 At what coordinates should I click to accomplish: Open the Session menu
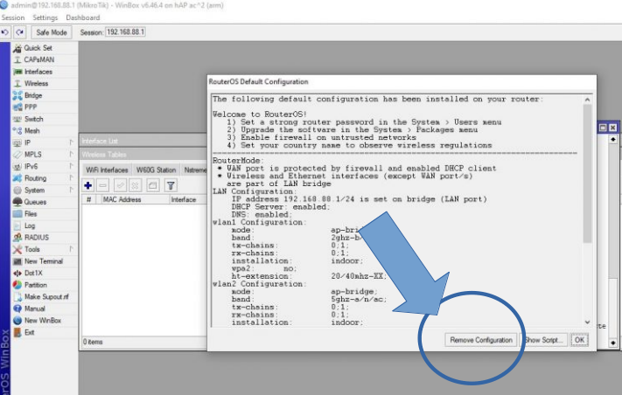tap(13, 17)
